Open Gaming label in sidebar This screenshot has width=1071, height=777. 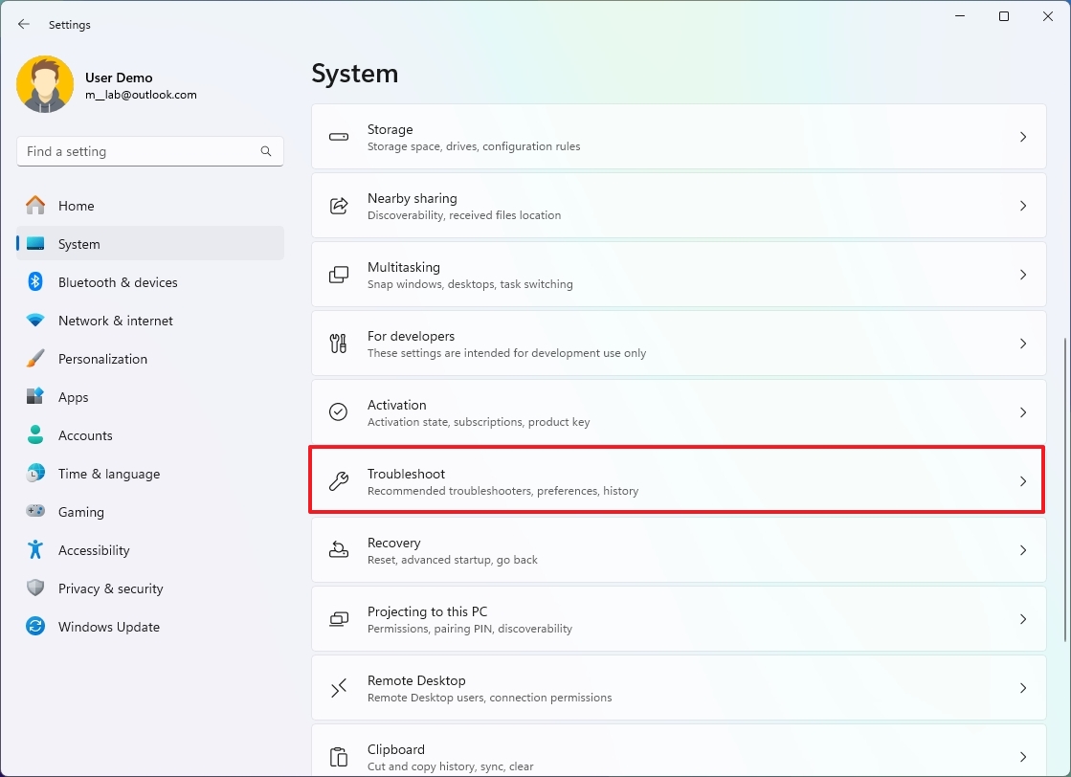(81, 512)
